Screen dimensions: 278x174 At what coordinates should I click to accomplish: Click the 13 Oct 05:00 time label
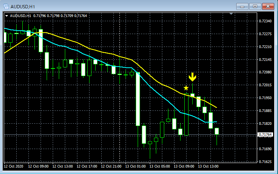[160, 166]
